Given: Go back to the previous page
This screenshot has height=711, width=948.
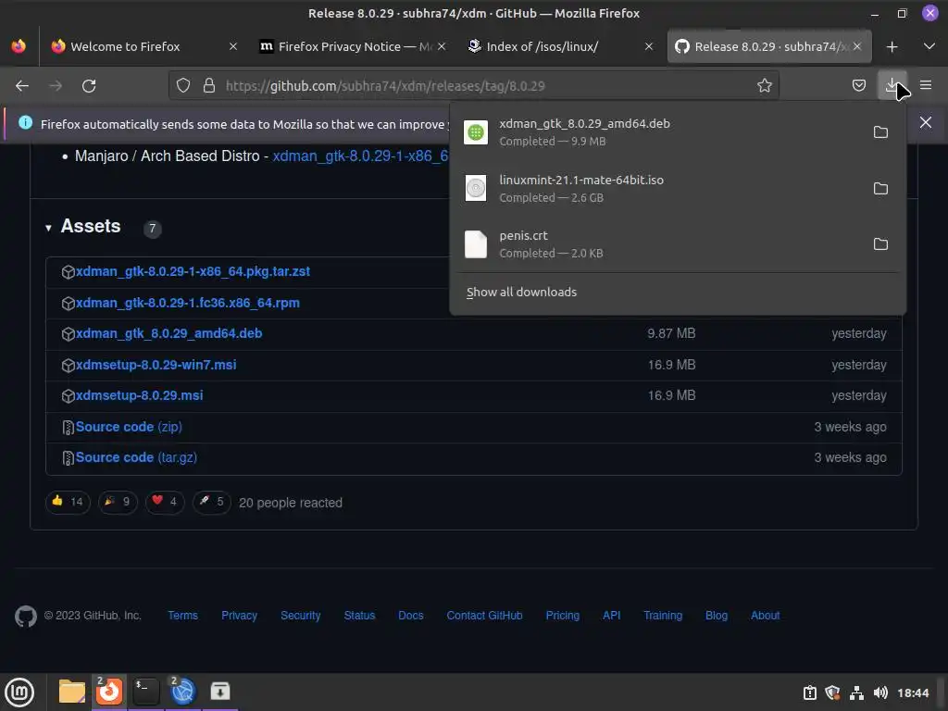Looking at the screenshot, I should point(22,86).
